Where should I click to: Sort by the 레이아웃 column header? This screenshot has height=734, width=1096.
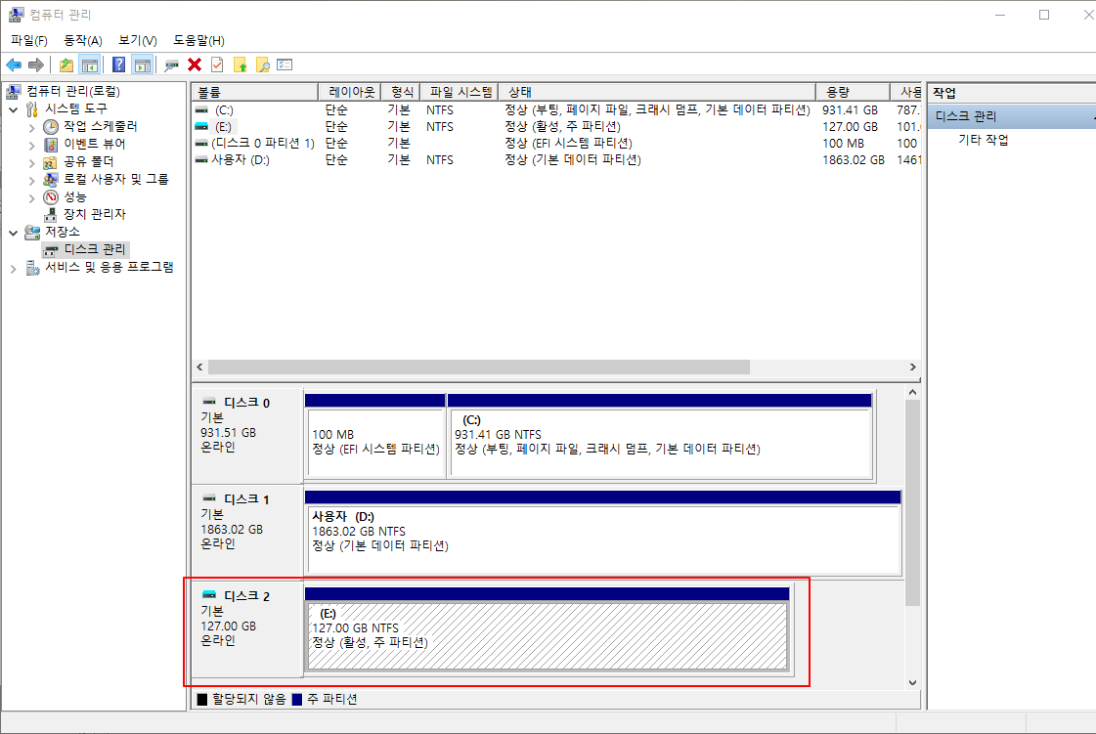coord(349,92)
